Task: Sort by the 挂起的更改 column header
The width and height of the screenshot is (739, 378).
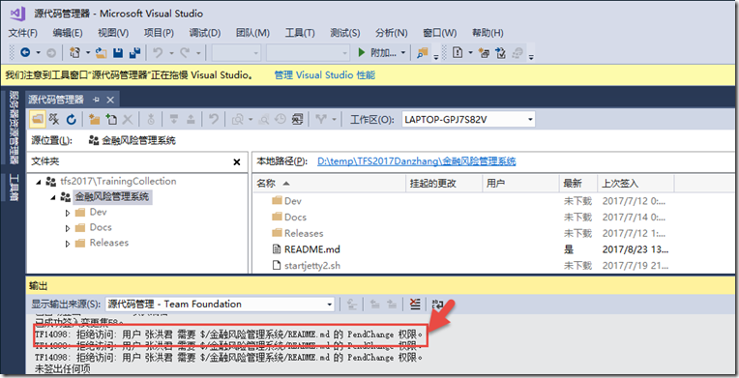Action: tap(444, 184)
